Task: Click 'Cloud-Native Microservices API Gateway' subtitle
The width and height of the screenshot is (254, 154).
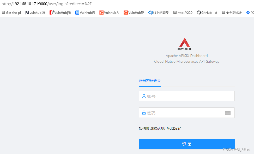Action: tap(187, 61)
